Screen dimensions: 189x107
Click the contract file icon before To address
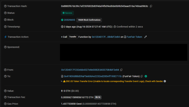(x=62, y=76)
